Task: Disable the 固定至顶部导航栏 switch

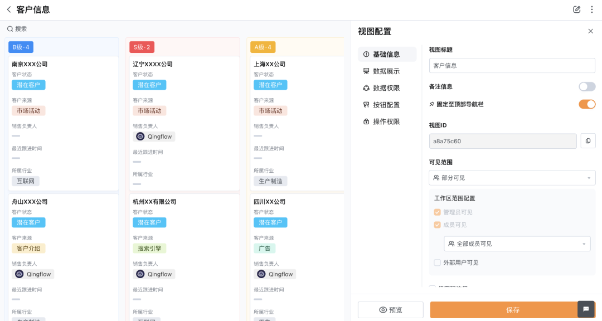Action: pos(587,104)
